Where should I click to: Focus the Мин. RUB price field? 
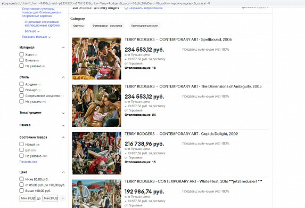tap(28, 198)
